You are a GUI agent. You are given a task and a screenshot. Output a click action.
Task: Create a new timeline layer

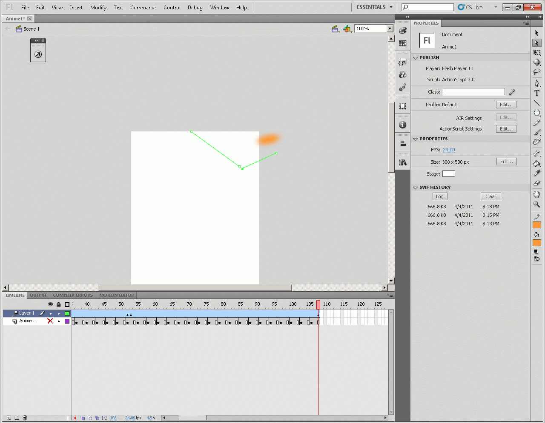click(9, 418)
